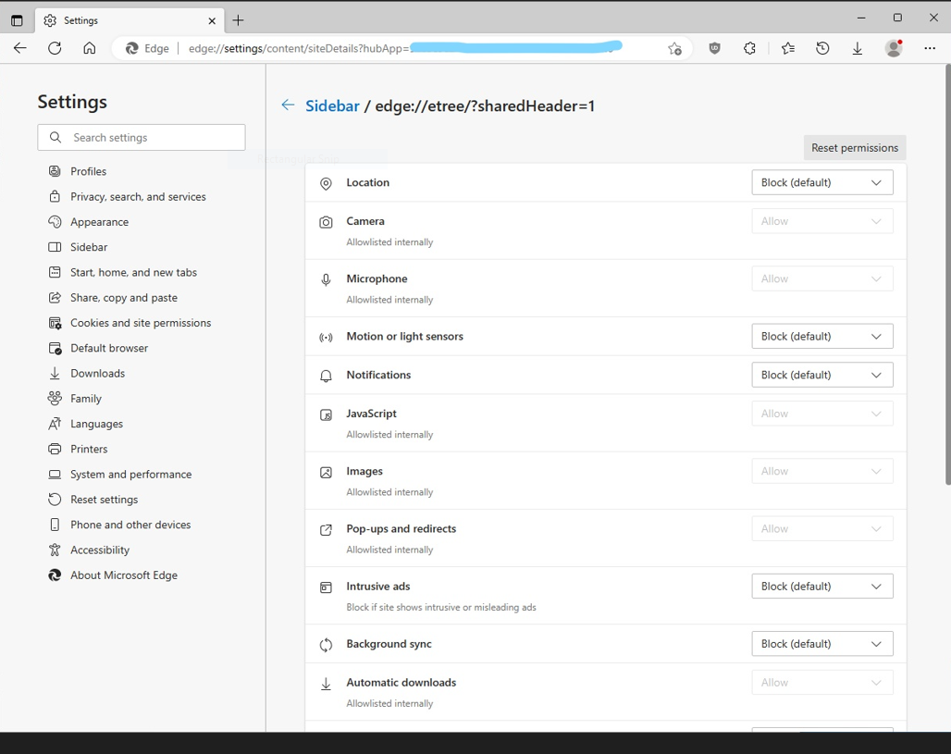Screen dimensions: 951x754
Task: Click the Reset permissions button
Action: (x=854, y=148)
